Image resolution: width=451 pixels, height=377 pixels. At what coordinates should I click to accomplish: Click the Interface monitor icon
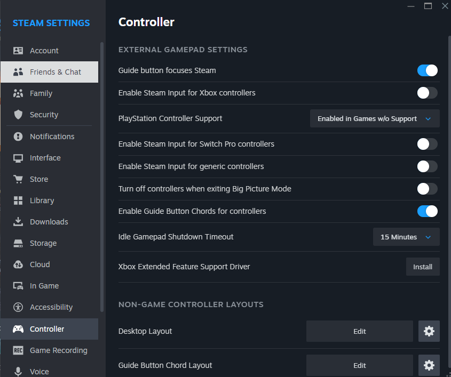click(18, 158)
